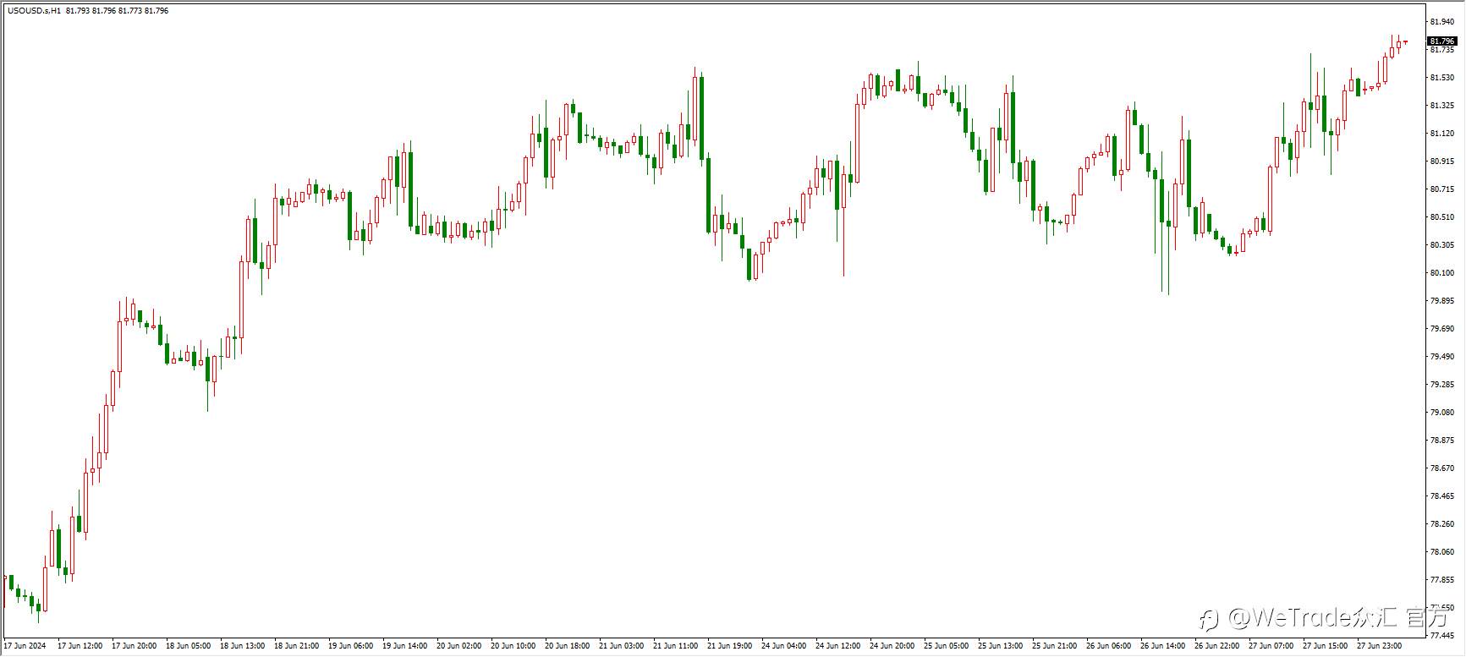The image size is (1466, 657).
Task: Click the 25 Jun 05:00 time label
Action: (947, 646)
